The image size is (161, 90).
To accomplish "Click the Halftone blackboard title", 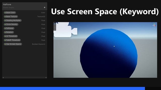I will click(x=7, y=4).
